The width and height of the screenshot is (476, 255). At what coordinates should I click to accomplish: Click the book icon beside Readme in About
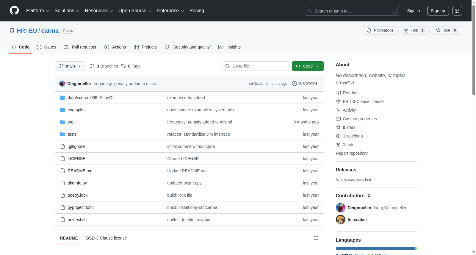click(x=338, y=93)
